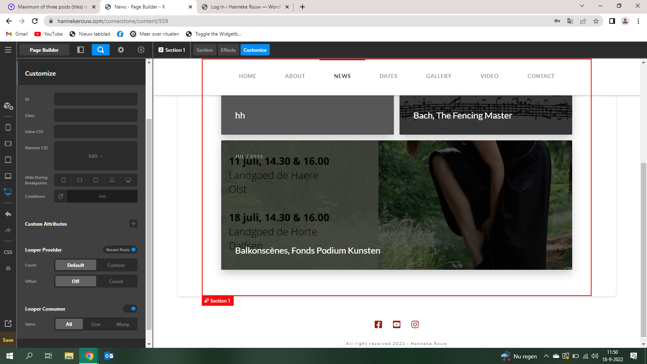
Task: Click the Instagram icon in the page footer
Action: tap(415, 324)
